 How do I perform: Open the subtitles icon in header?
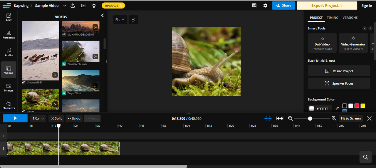[x=83, y=6]
